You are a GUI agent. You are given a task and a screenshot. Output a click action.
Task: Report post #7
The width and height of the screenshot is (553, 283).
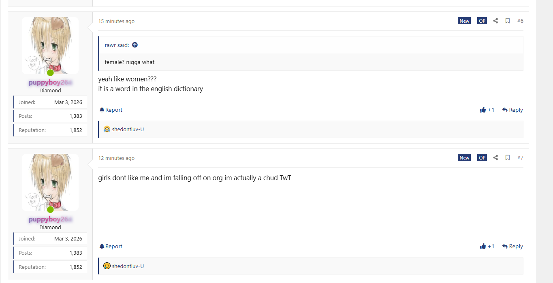click(x=111, y=246)
